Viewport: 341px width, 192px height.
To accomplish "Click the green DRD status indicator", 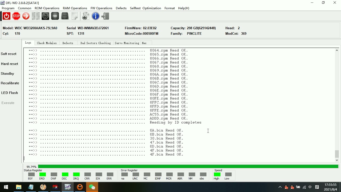I will [43, 174].
